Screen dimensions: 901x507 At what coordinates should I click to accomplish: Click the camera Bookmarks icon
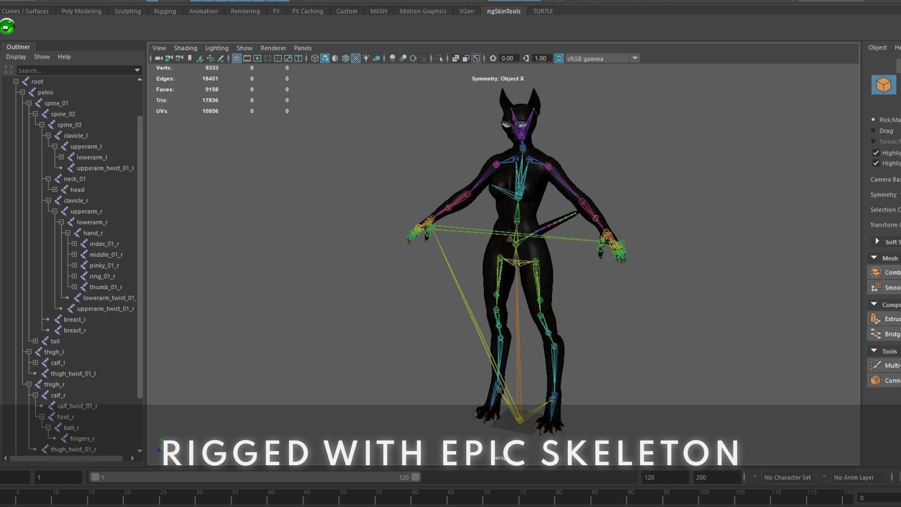coord(190,58)
